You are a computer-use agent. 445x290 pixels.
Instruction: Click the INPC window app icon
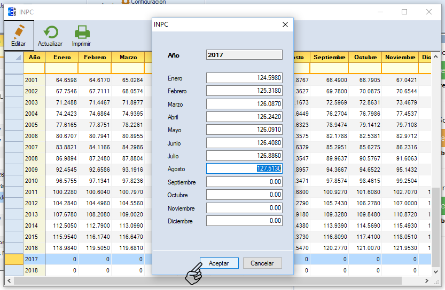11,12
